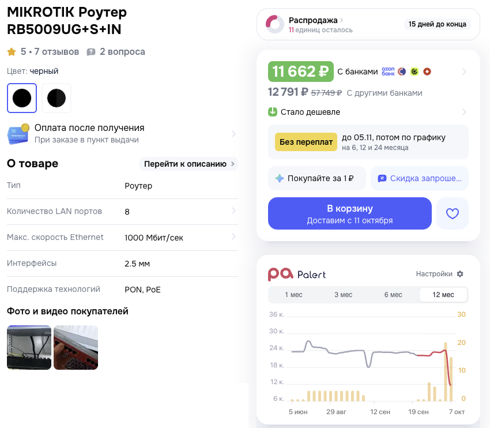Viewport: 490px width, 428px height.
Task: Open Настройки link in Palert
Action: pyautogui.click(x=434, y=274)
